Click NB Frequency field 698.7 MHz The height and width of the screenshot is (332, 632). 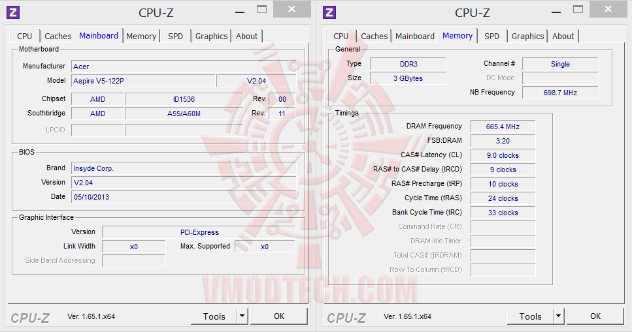pos(560,93)
